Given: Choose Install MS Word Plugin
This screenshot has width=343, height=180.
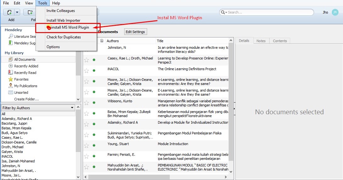Looking at the screenshot, I should pyautogui.click(x=68, y=27).
